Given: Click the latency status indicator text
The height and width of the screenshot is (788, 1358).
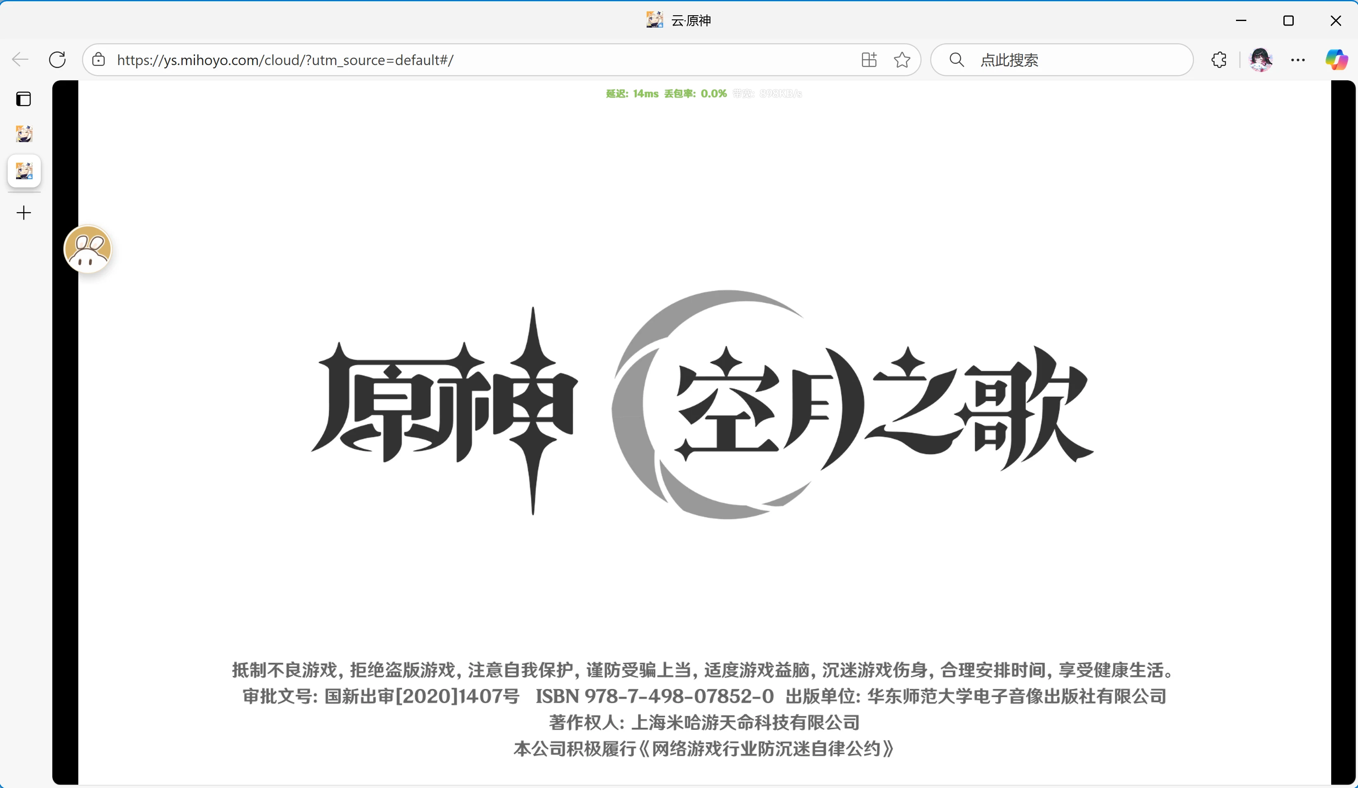Looking at the screenshot, I should click(x=631, y=94).
